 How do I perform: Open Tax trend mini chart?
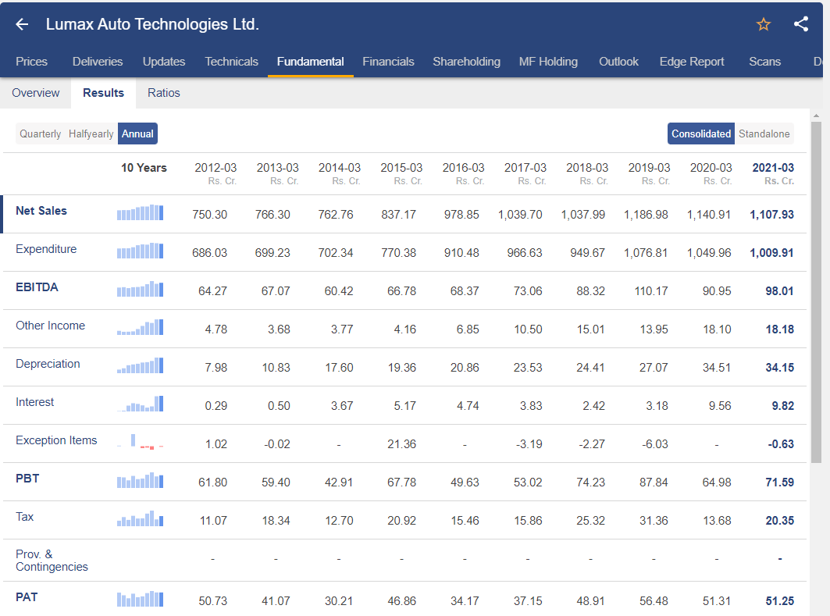pos(141,518)
